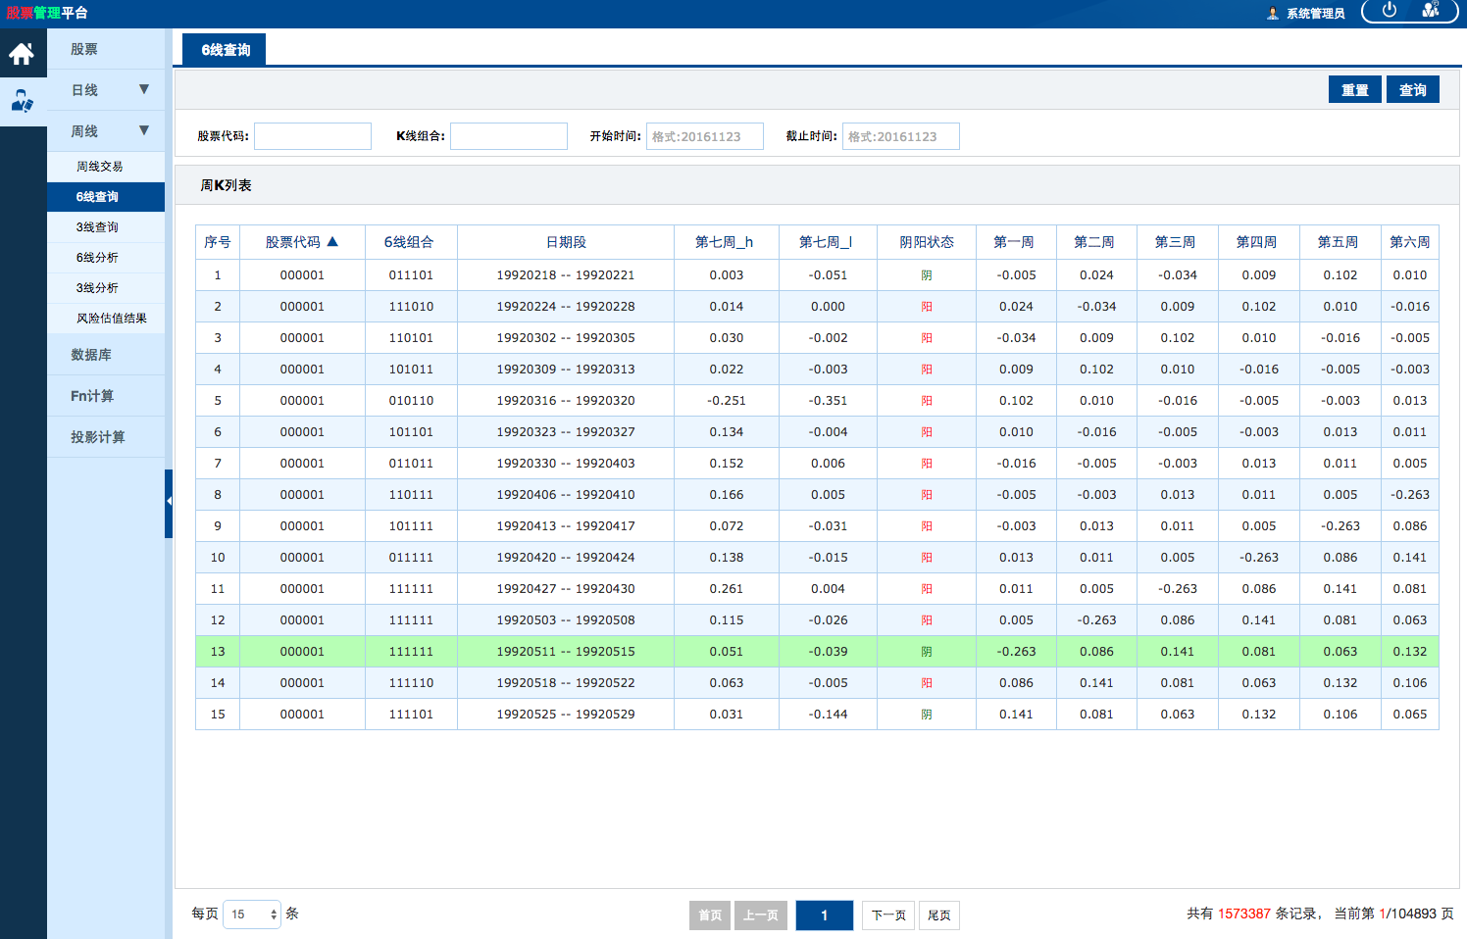Click the 系统管理员 avatar icon
The width and height of the screenshot is (1467, 939).
[x=1273, y=14]
